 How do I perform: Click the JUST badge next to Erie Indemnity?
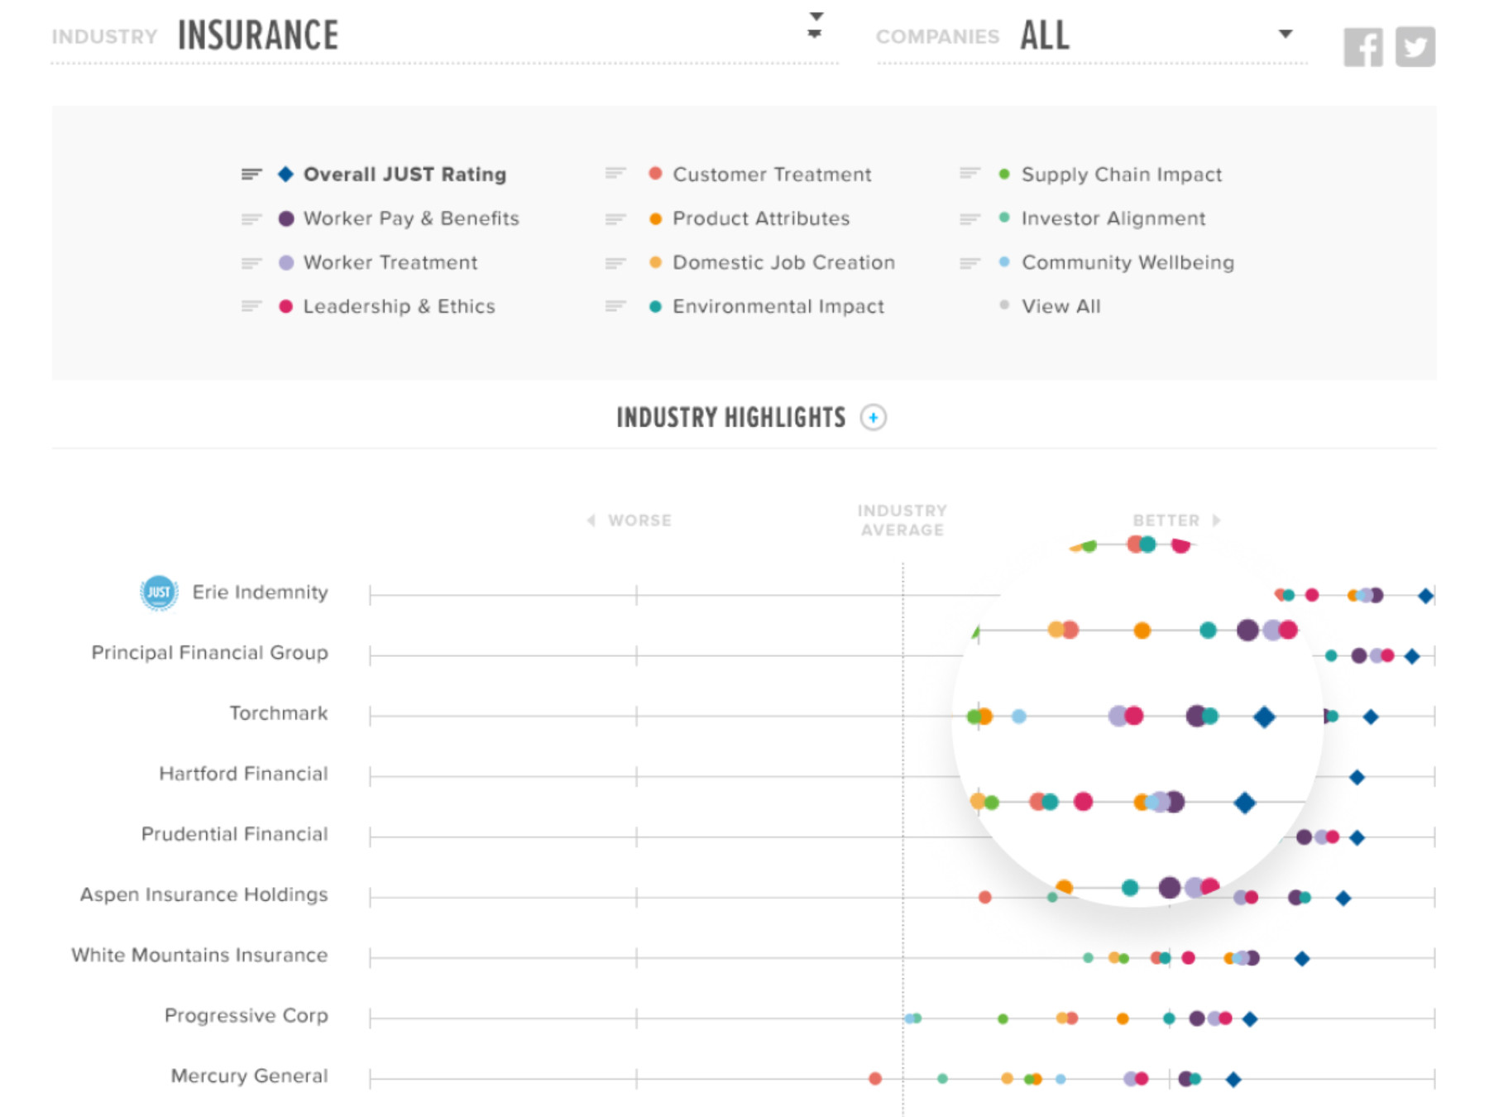[157, 592]
